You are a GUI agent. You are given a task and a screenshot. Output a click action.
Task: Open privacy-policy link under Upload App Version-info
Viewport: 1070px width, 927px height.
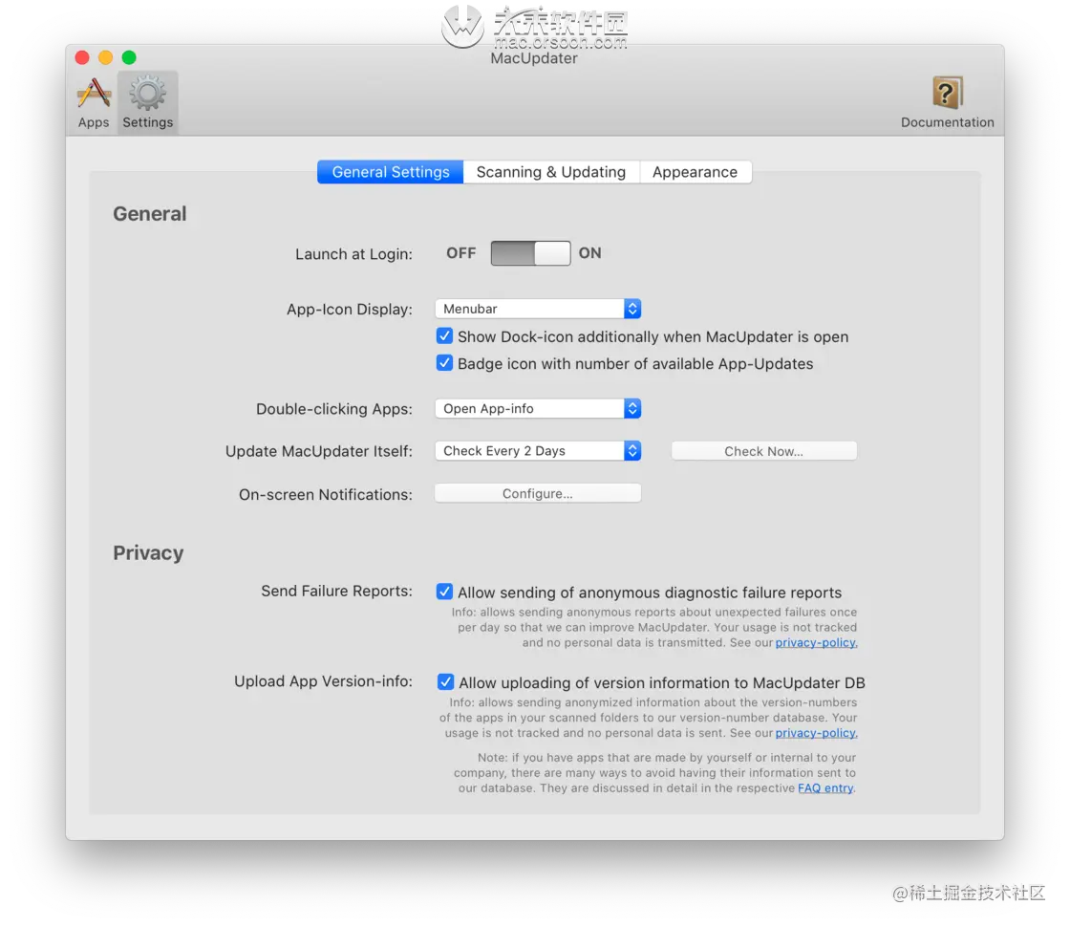[816, 732]
